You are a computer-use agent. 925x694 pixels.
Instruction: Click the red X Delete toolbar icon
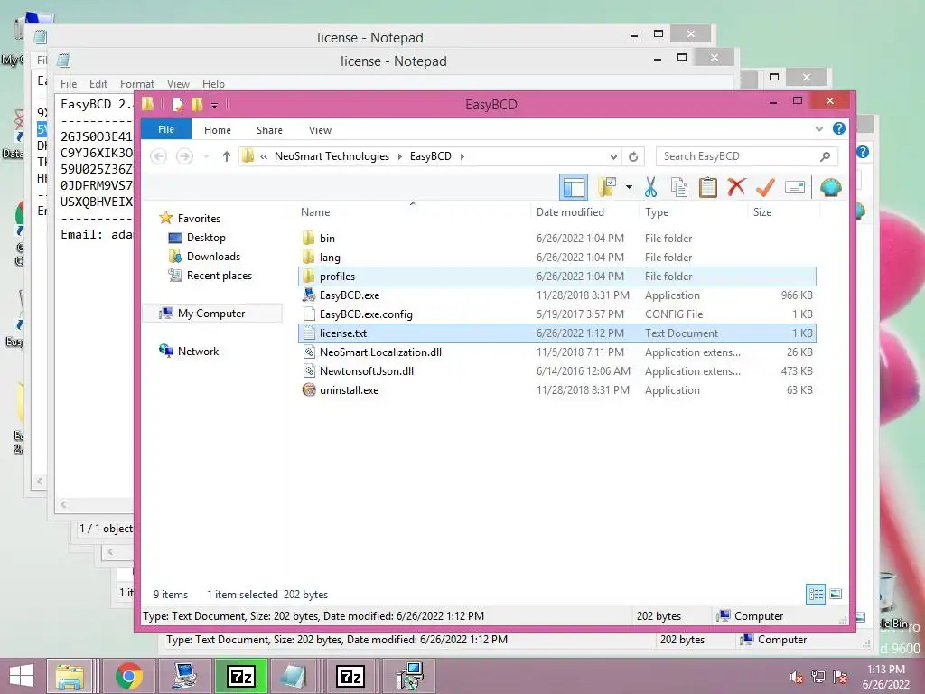point(736,188)
